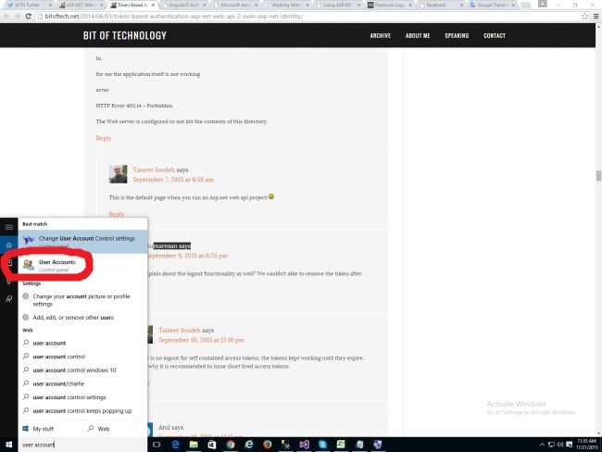This screenshot has height=452, width=602.
Task: Open Change your account picture or profile settings
Action: coord(82,300)
